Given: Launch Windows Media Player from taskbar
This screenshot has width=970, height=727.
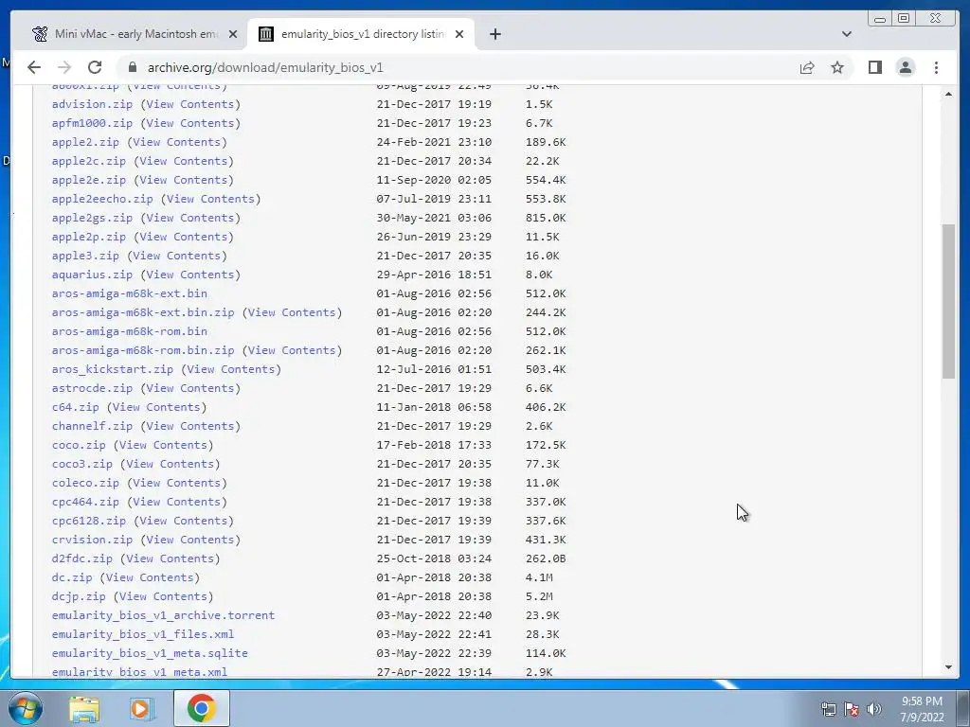Looking at the screenshot, I should point(142,708).
